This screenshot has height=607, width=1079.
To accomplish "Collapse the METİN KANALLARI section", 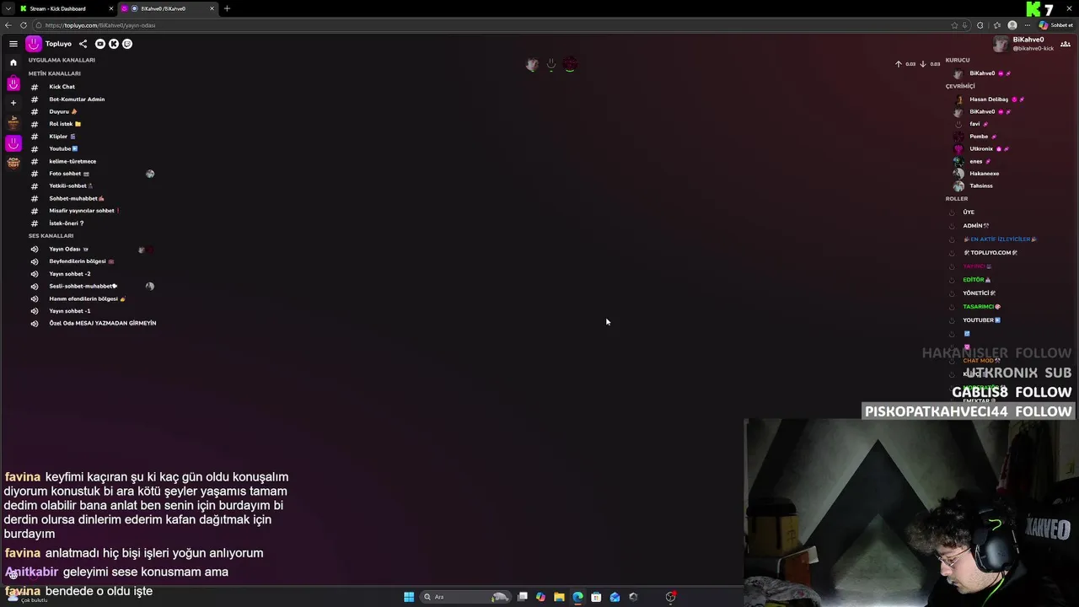I will [55, 73].
